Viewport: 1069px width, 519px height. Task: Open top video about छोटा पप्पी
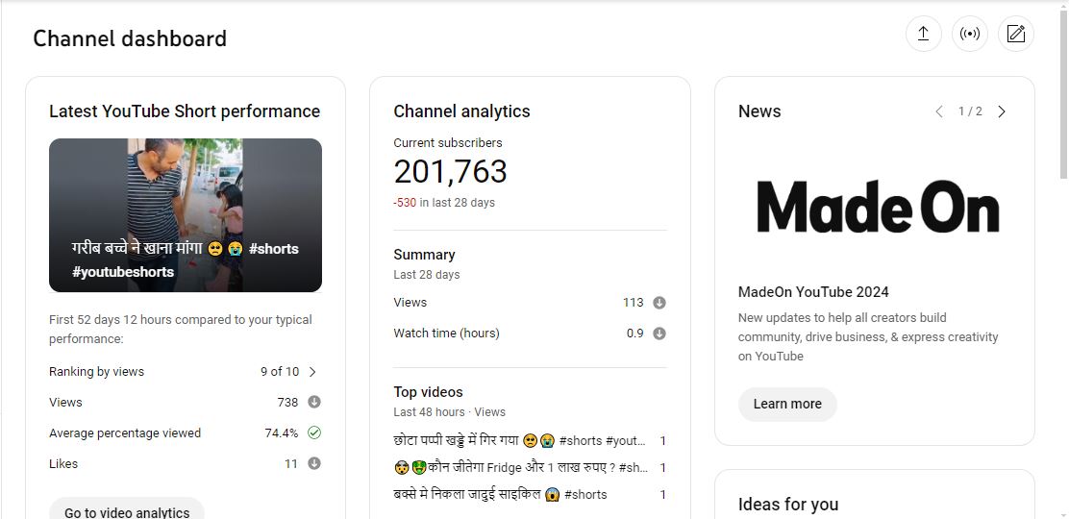519,441
